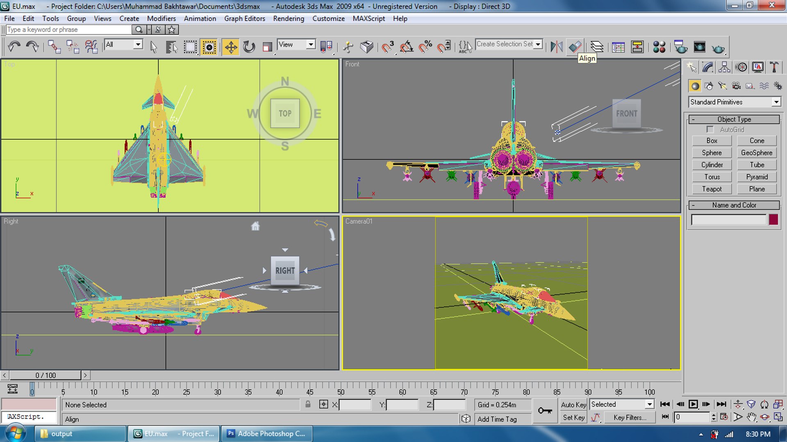Select the Select and Rotate tool
This screenshot has width=787, height=442.
pos(249,47)
